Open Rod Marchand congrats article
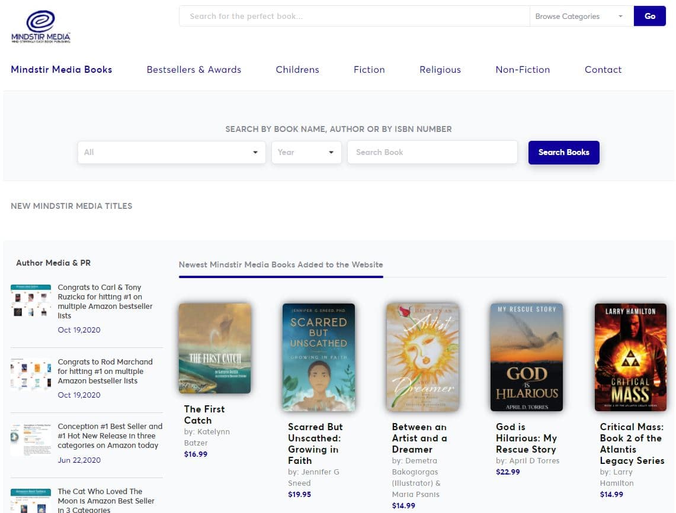 [x=105, y=371]
